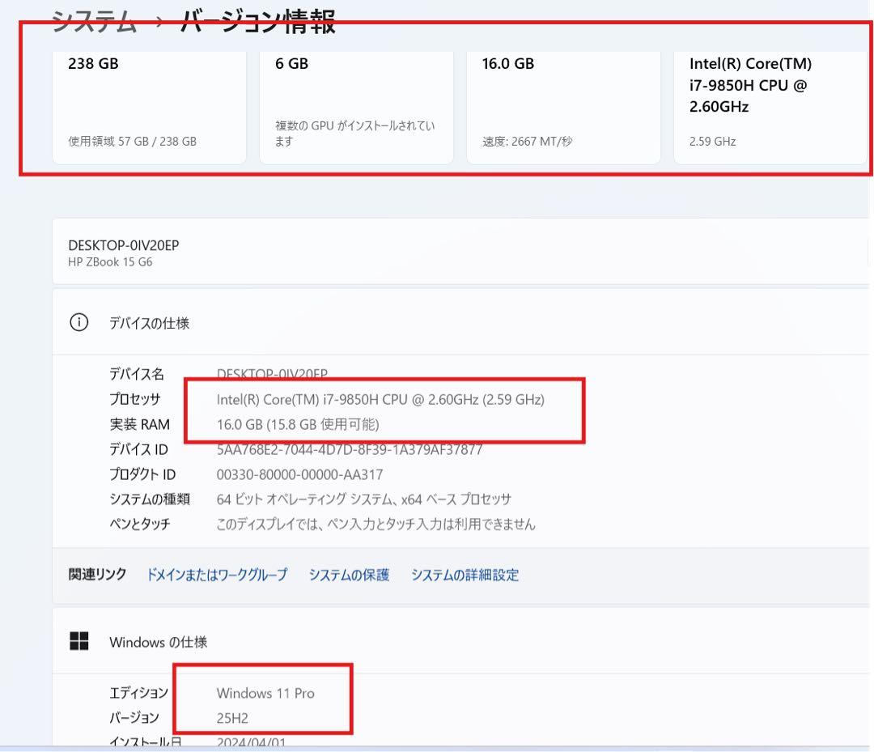874x752 pixels.
Task: Select the ペン入力とタッチ入力は利用できません text
Action: pyautogui.click(x=375, y=524)
